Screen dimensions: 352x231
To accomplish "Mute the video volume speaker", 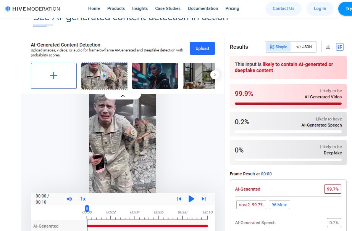I will click(x=69, y=199).
